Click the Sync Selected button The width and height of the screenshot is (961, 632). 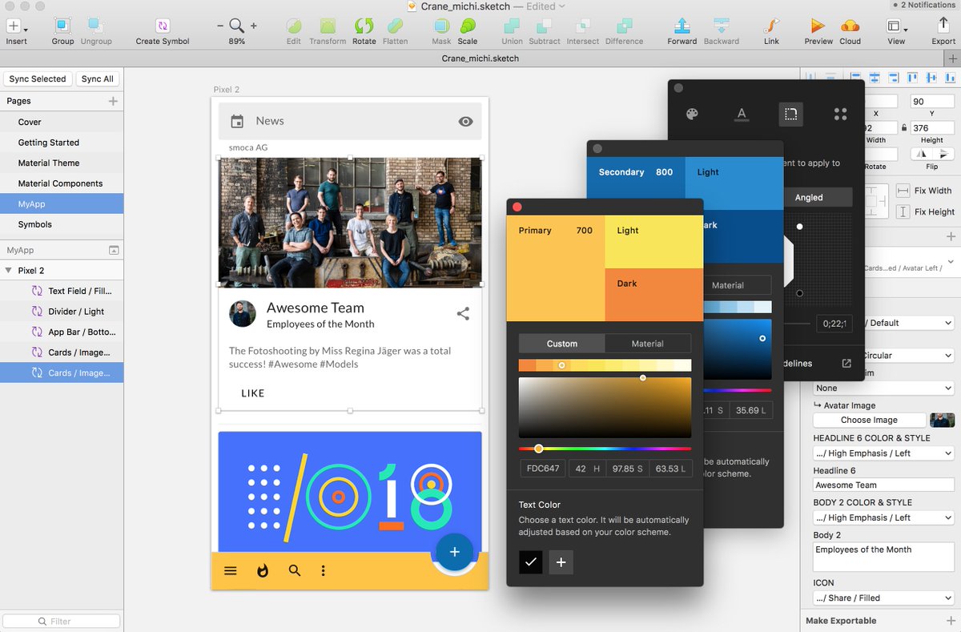[x=38, y=78]
